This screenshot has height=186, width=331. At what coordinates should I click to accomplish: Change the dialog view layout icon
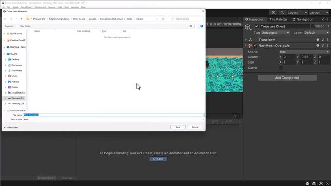[x=191, y=26]
